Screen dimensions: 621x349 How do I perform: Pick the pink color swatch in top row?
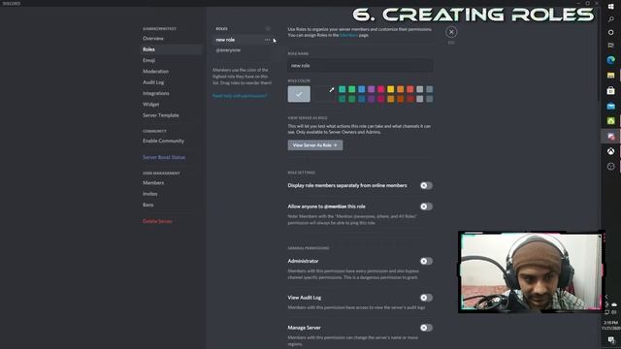[x=381, y=89]
